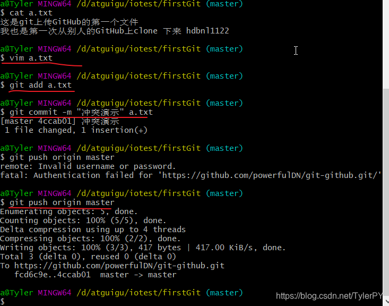Click 'Delta compression using up to 4 threads'
This screenshot has width=389, height=306.
click(93, 229)
